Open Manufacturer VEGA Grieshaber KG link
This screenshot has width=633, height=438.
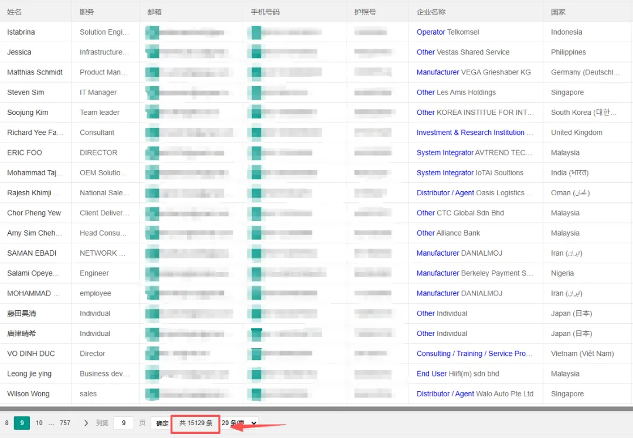(x=474, y=72)
